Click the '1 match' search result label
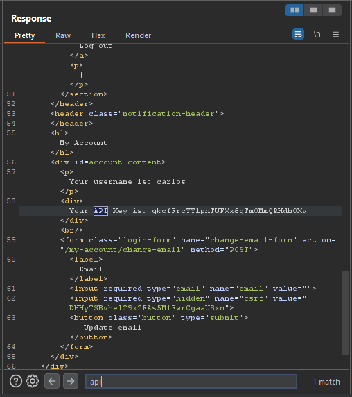The image size is (352, 397). click(x=326, y=382)
